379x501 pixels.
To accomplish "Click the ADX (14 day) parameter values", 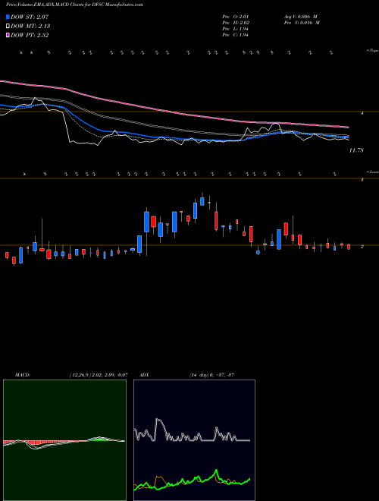I will (x=211, y=375).
